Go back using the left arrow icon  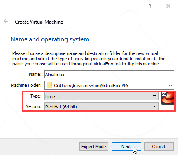[6, 21]
